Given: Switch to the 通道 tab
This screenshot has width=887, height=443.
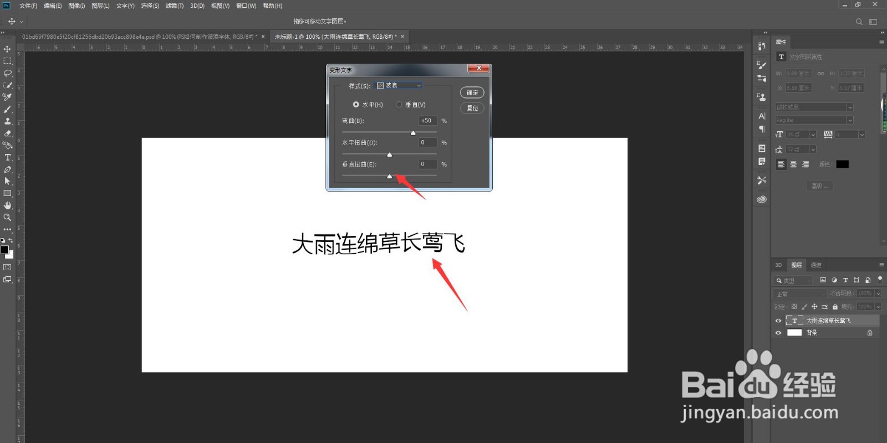Looking at the screenshot, I should tap(816, 265).
